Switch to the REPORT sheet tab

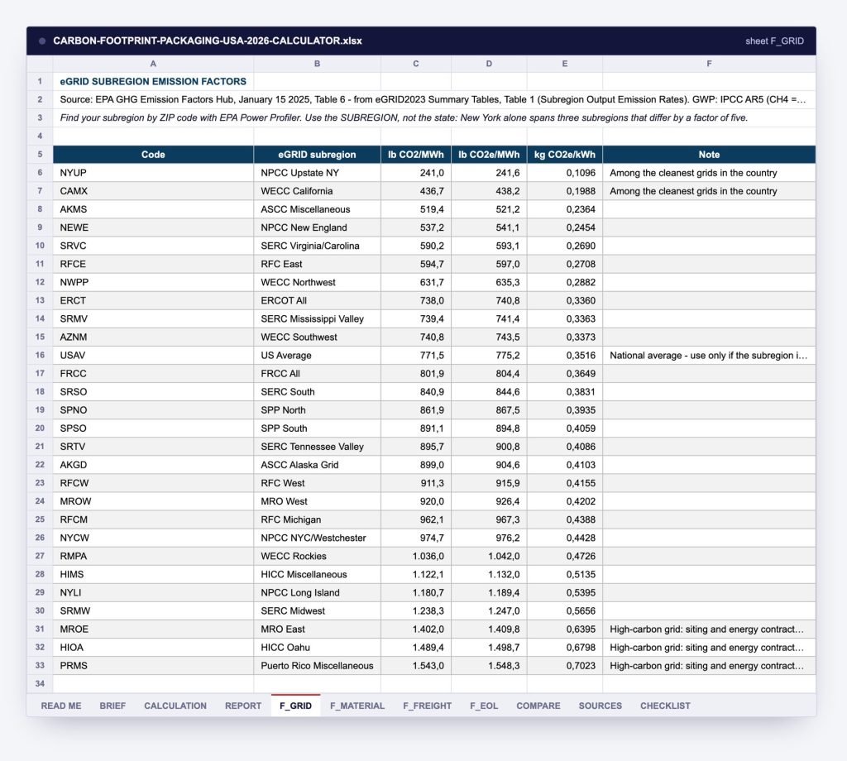click(243, 706)
